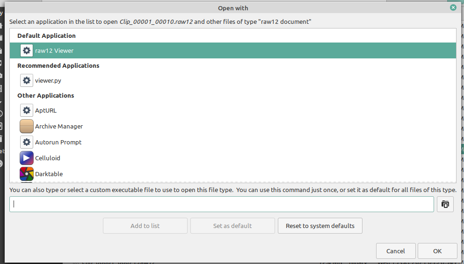
Task: Choose Darktable from Other Applications
Action: pos(233,174)
